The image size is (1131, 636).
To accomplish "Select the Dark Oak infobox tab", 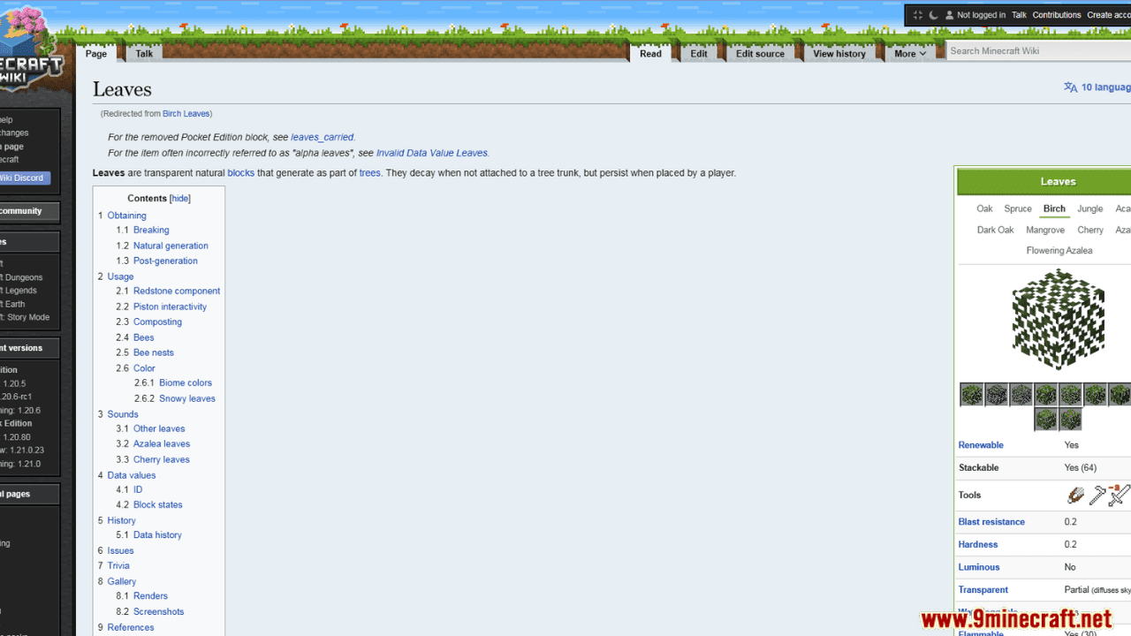I will pyautogui.click(x=995, y=230).
